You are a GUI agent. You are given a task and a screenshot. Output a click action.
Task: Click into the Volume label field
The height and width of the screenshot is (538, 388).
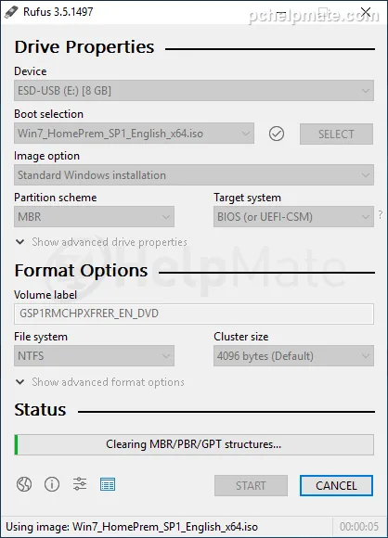tap(194, 314)
